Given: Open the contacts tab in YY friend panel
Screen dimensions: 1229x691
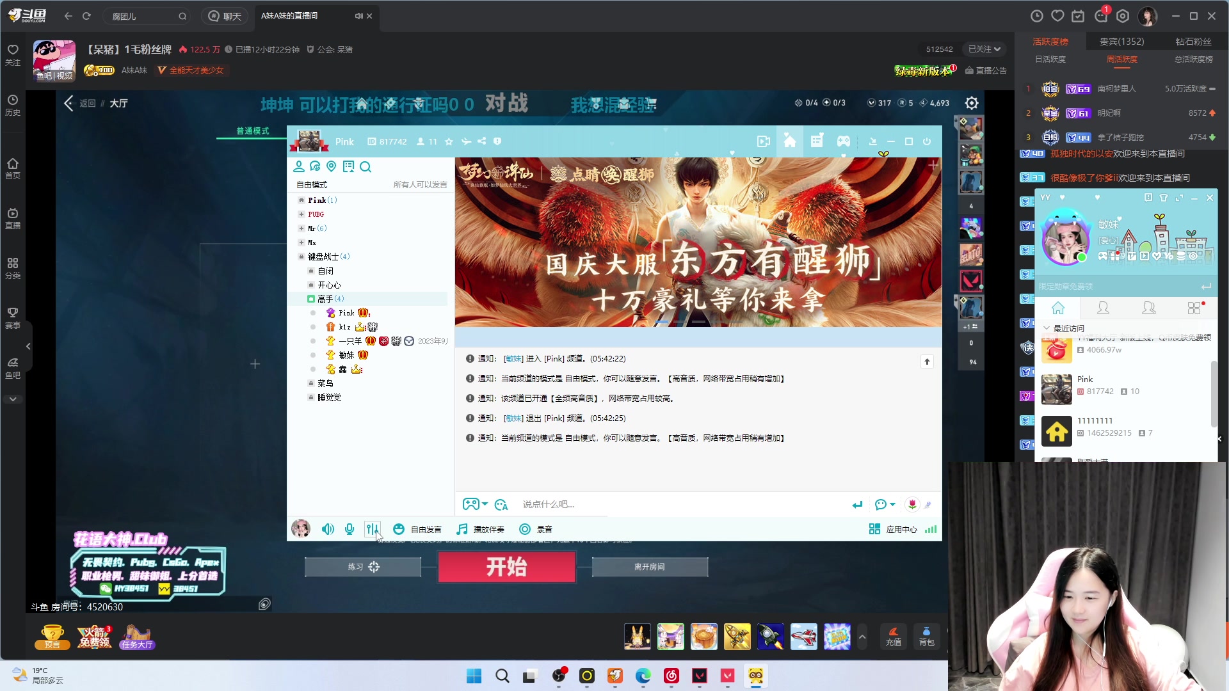Looking at the screenshot, I should [x=1103, y=308].
